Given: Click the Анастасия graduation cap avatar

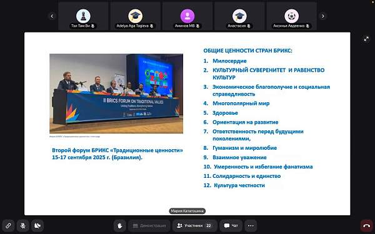Looking at the screenshot, I should point(239,16).
